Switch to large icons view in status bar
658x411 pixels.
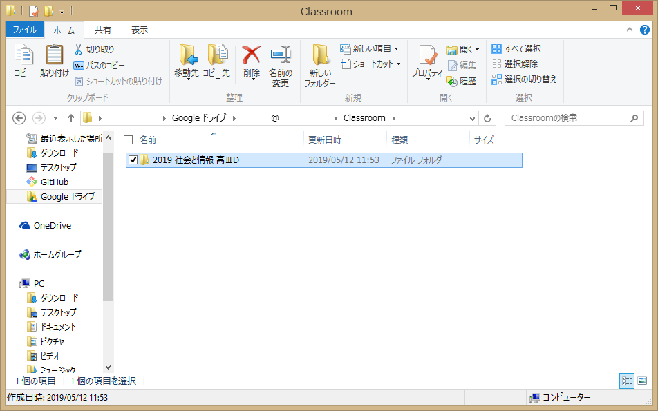click(x=642, y=381)
